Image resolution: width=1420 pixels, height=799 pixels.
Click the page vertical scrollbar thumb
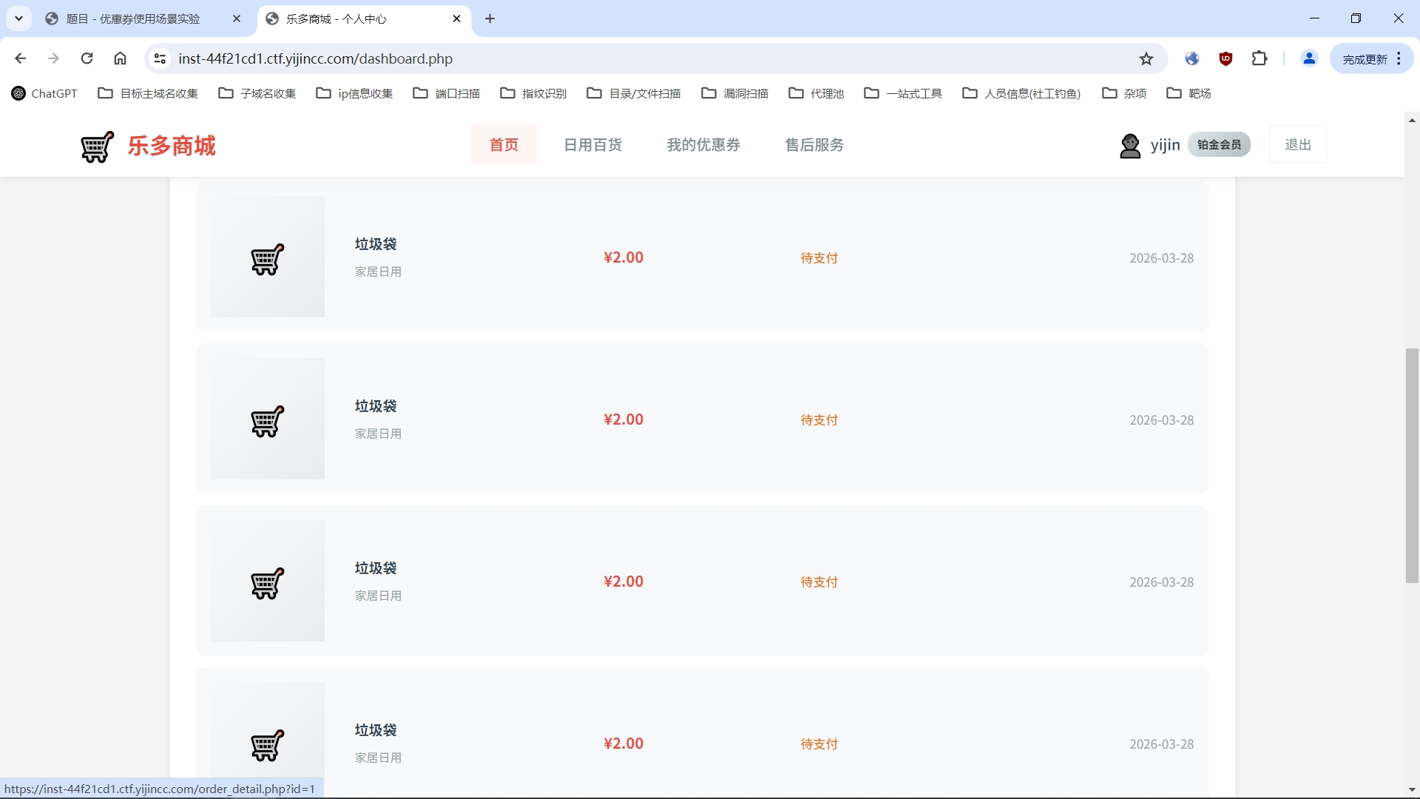(1412, 466)
